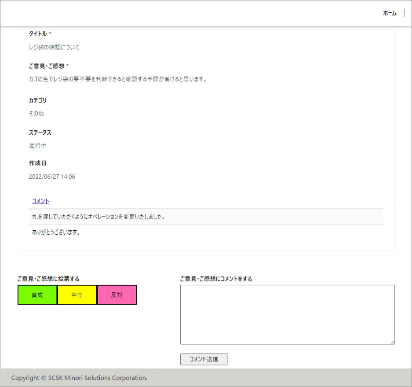Select the yellow 中立 vote button
Viewport: 412px width, 387px height.
pyautogui.click(x=77, y=295)
